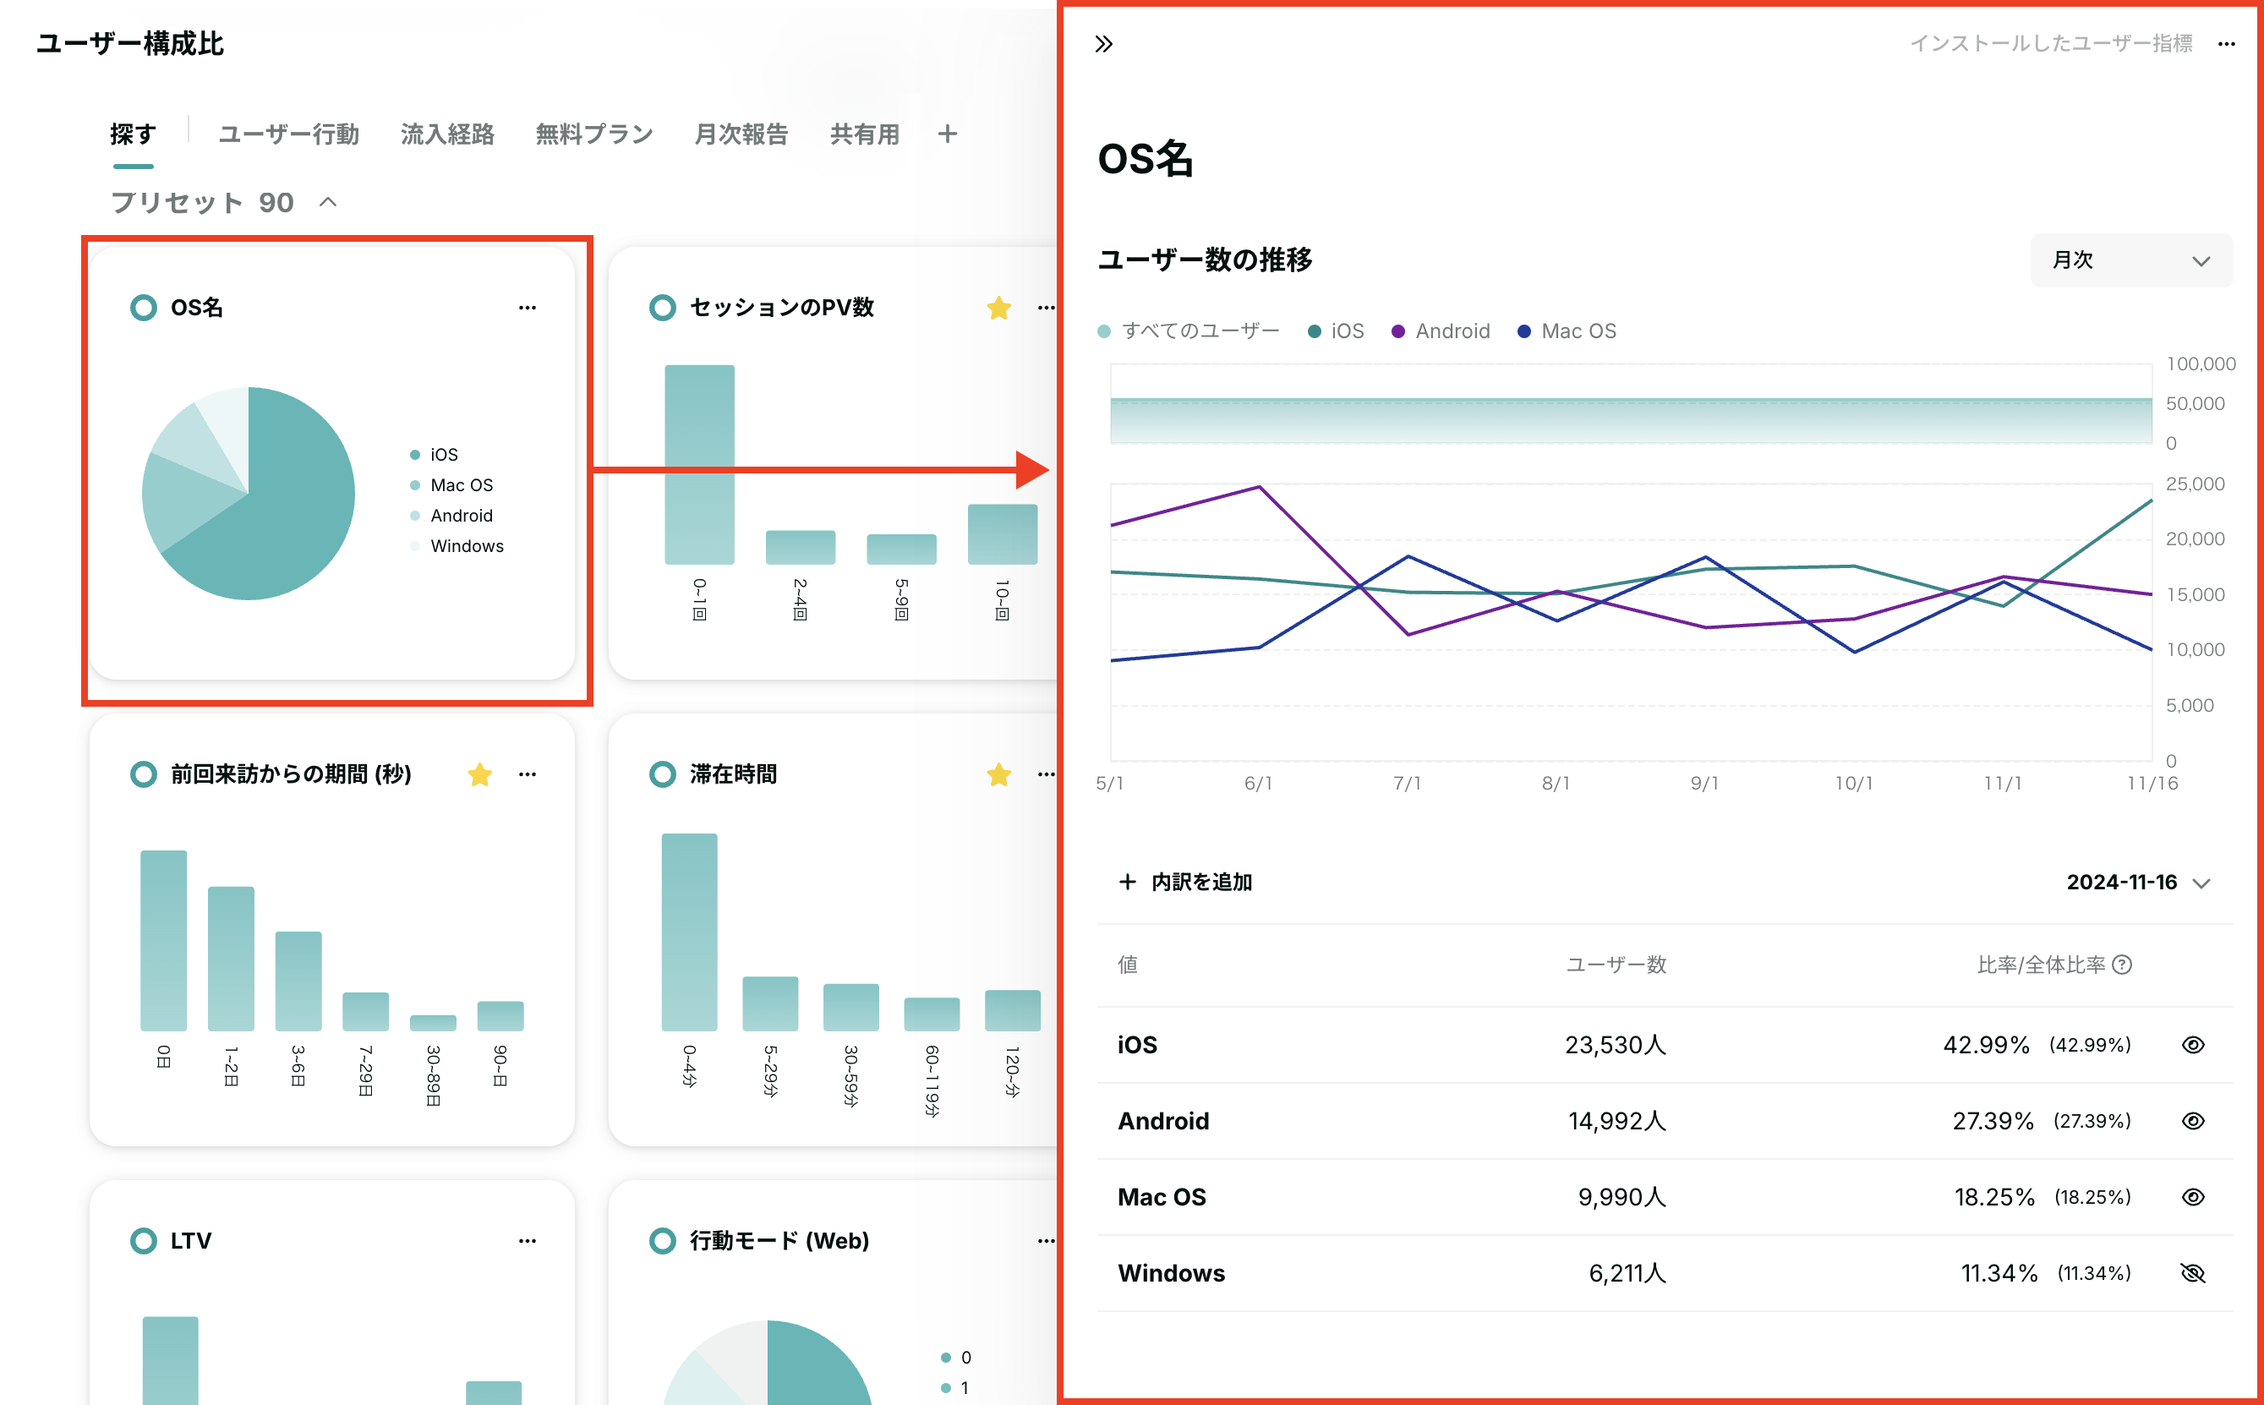2264x1405 pixels.
Task: Click the ユーザー数 column header
Action: click(1616, 965)
